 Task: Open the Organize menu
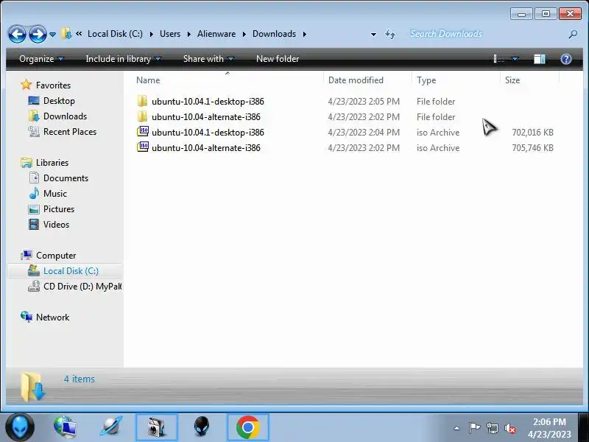click(x=41, y=59)
